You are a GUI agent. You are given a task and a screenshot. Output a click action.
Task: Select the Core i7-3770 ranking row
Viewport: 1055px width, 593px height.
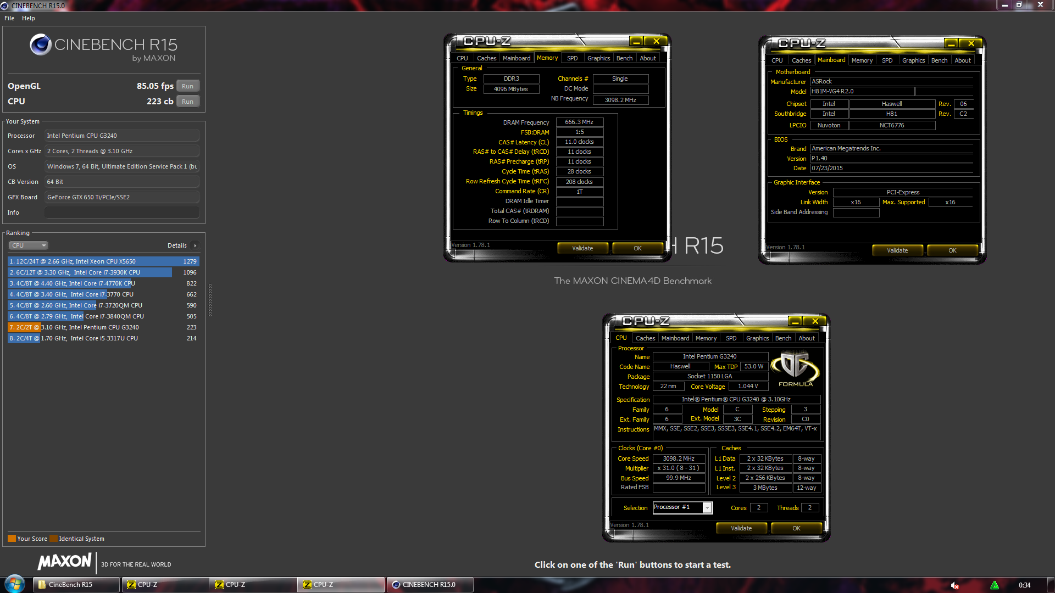tap(103, 294)
